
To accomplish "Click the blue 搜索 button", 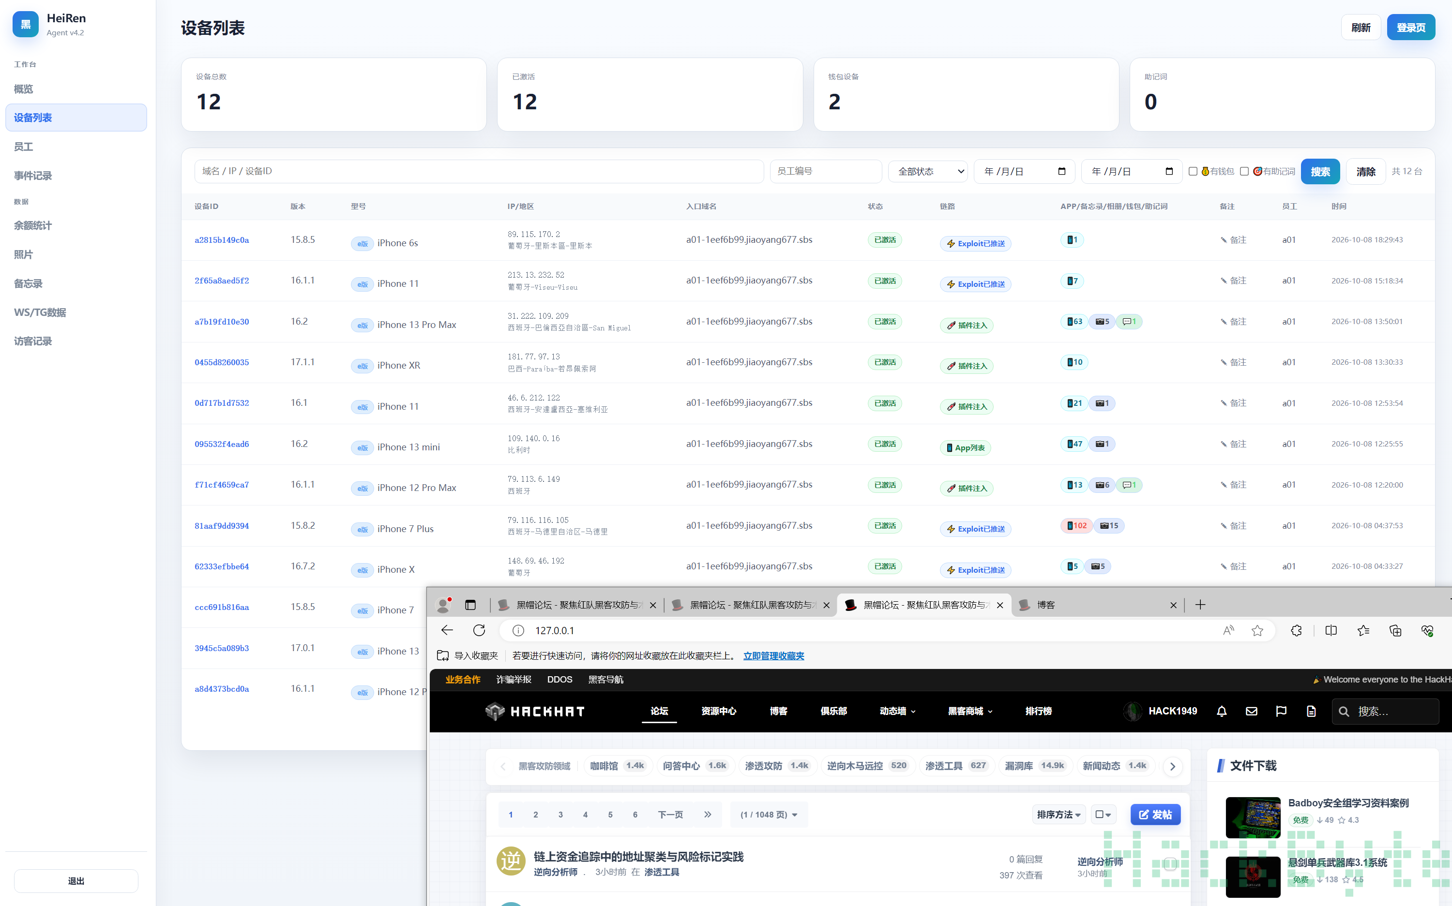I will (1320, 171).
